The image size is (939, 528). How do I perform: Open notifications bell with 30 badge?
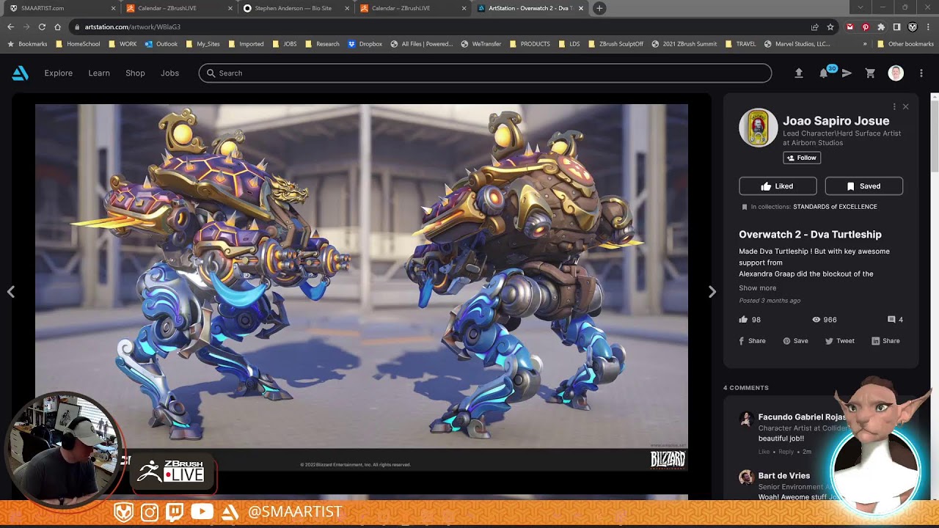[x=825, y=73]
